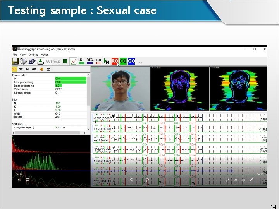This screenshot has height=209, width=279.
Task: Select the 'Base processing' row
Action: click(49, 86)
